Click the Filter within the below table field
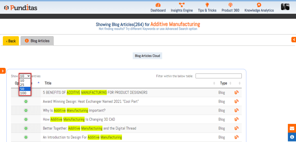Image resolution: width=296 pixels, height=142 pixels. tap(218, 76)
